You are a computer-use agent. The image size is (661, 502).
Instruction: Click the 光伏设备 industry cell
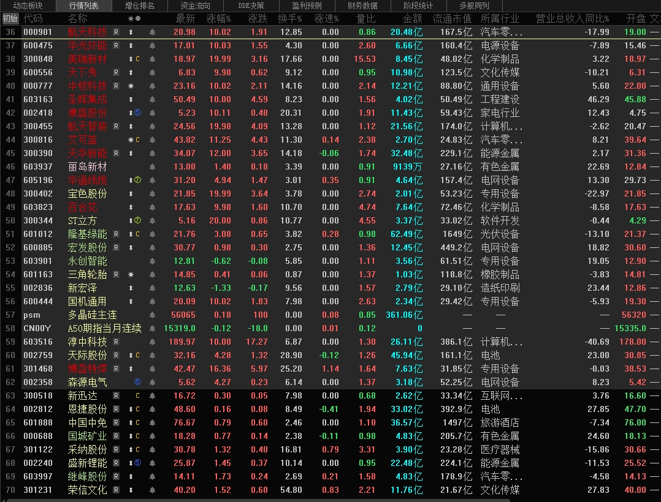500,234
